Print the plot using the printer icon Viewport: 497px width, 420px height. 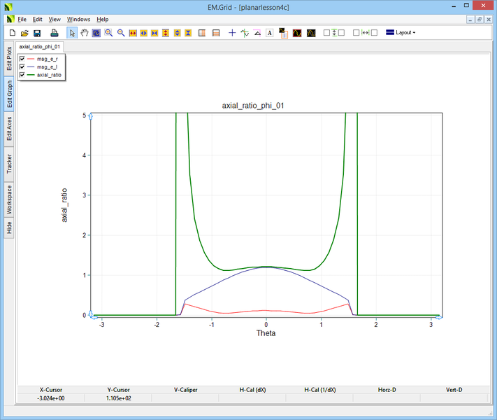click(53, 33)
